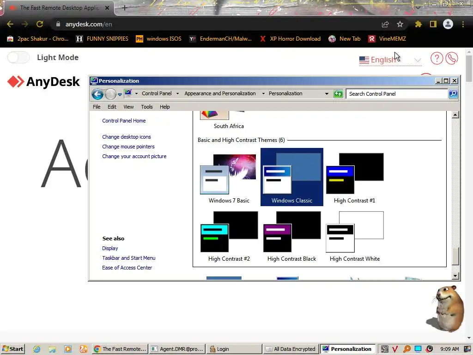The image size is (473, 355).
Task: Click the AnyDesk logo
Action: [43, 81]
